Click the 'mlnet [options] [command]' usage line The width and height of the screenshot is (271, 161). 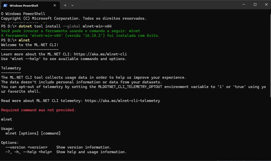click(33, 133)
